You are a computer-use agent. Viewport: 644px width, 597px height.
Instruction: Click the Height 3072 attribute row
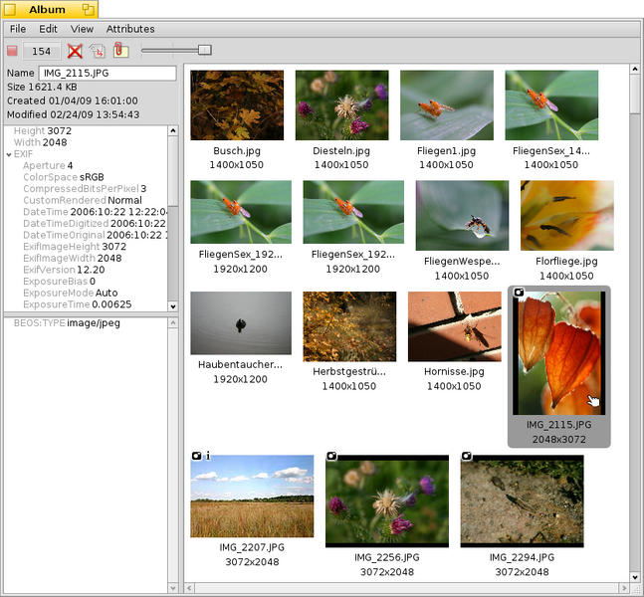click(43, 131)
